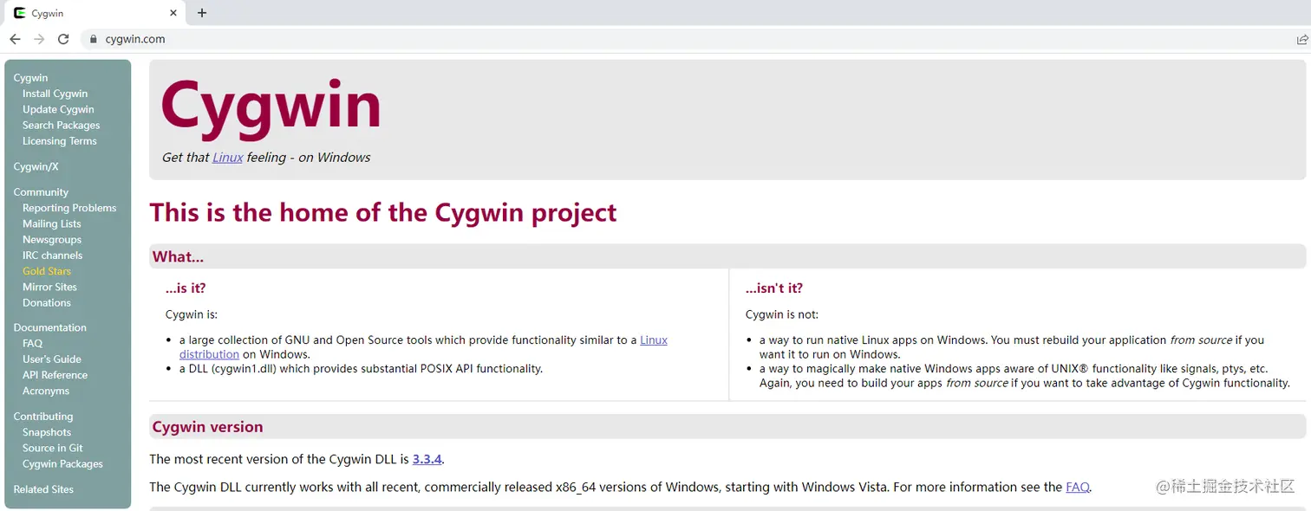The height and width of the screenshot is (511, 1311).
Task: Open Reporting Problems link
Action: 69,208
